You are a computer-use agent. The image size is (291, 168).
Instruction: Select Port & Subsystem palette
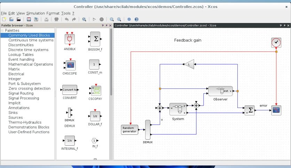pyautogui.click(x=24, y=84)
